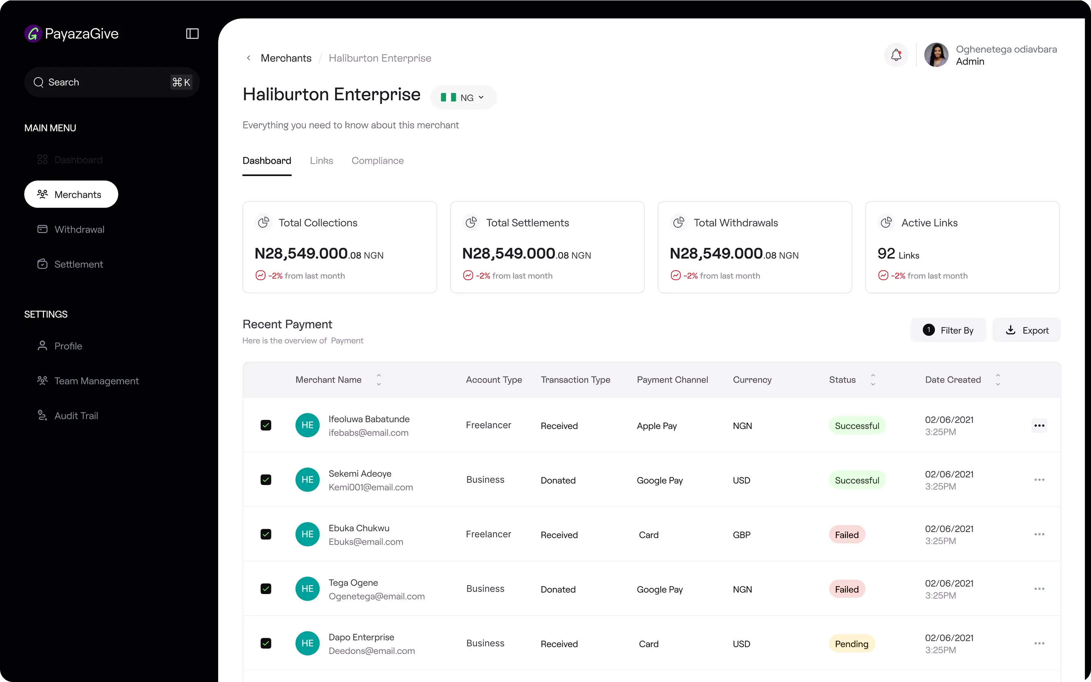
Task: Switch to Compliance tab
Action: [378, 161]
